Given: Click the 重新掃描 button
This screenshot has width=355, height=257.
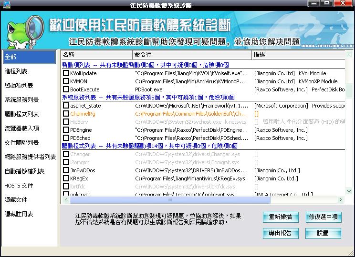Looking at the screenshot, I should [x=281, y=217].
